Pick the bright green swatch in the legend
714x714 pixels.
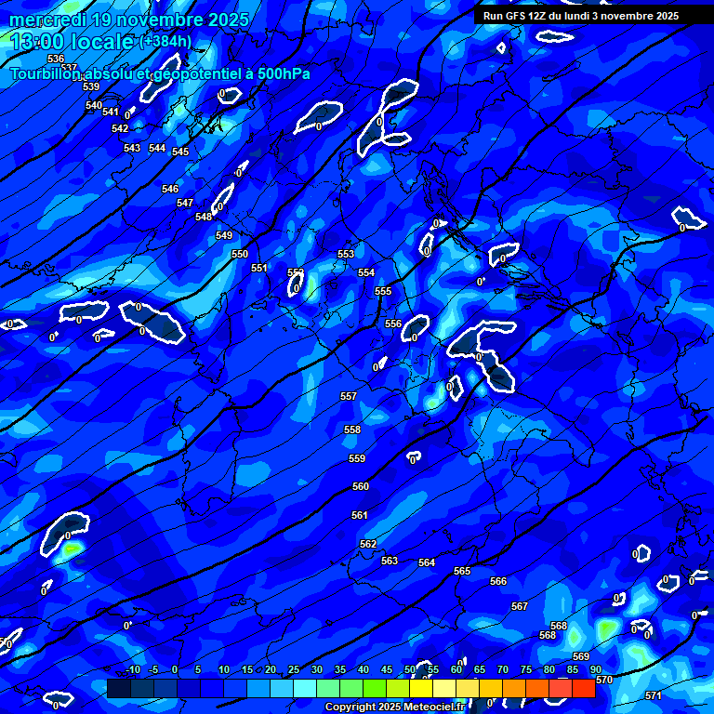pos(374,689)
